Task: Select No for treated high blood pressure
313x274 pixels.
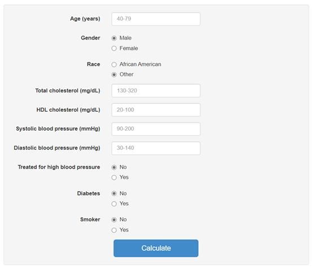Action: (114, 167)
